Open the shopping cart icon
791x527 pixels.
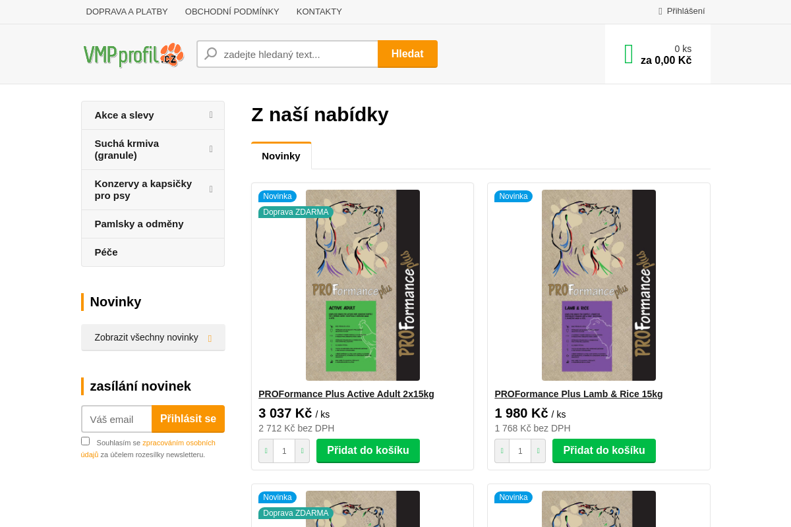628,54
